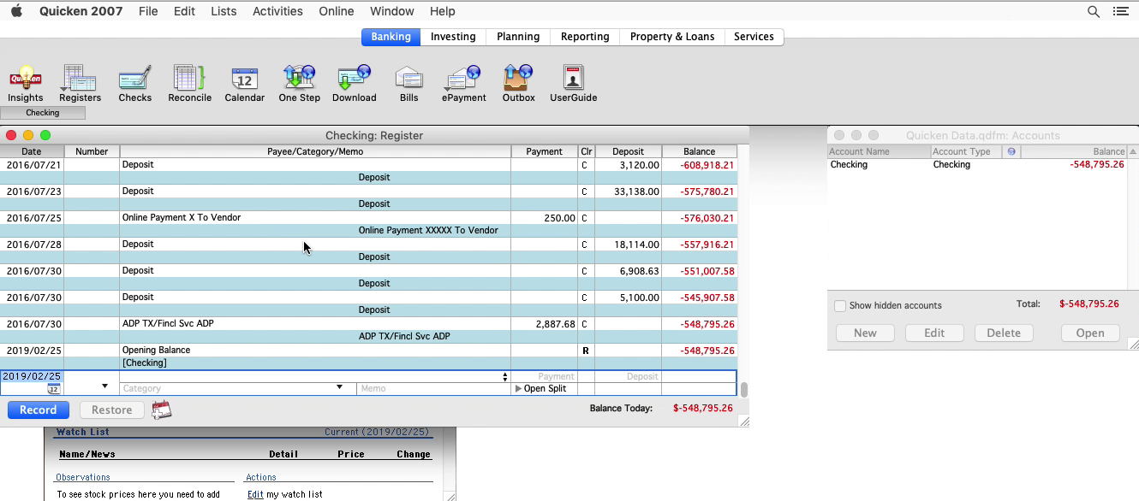Click the Record button
The image size is (1139, 501).
coord(39,410)
